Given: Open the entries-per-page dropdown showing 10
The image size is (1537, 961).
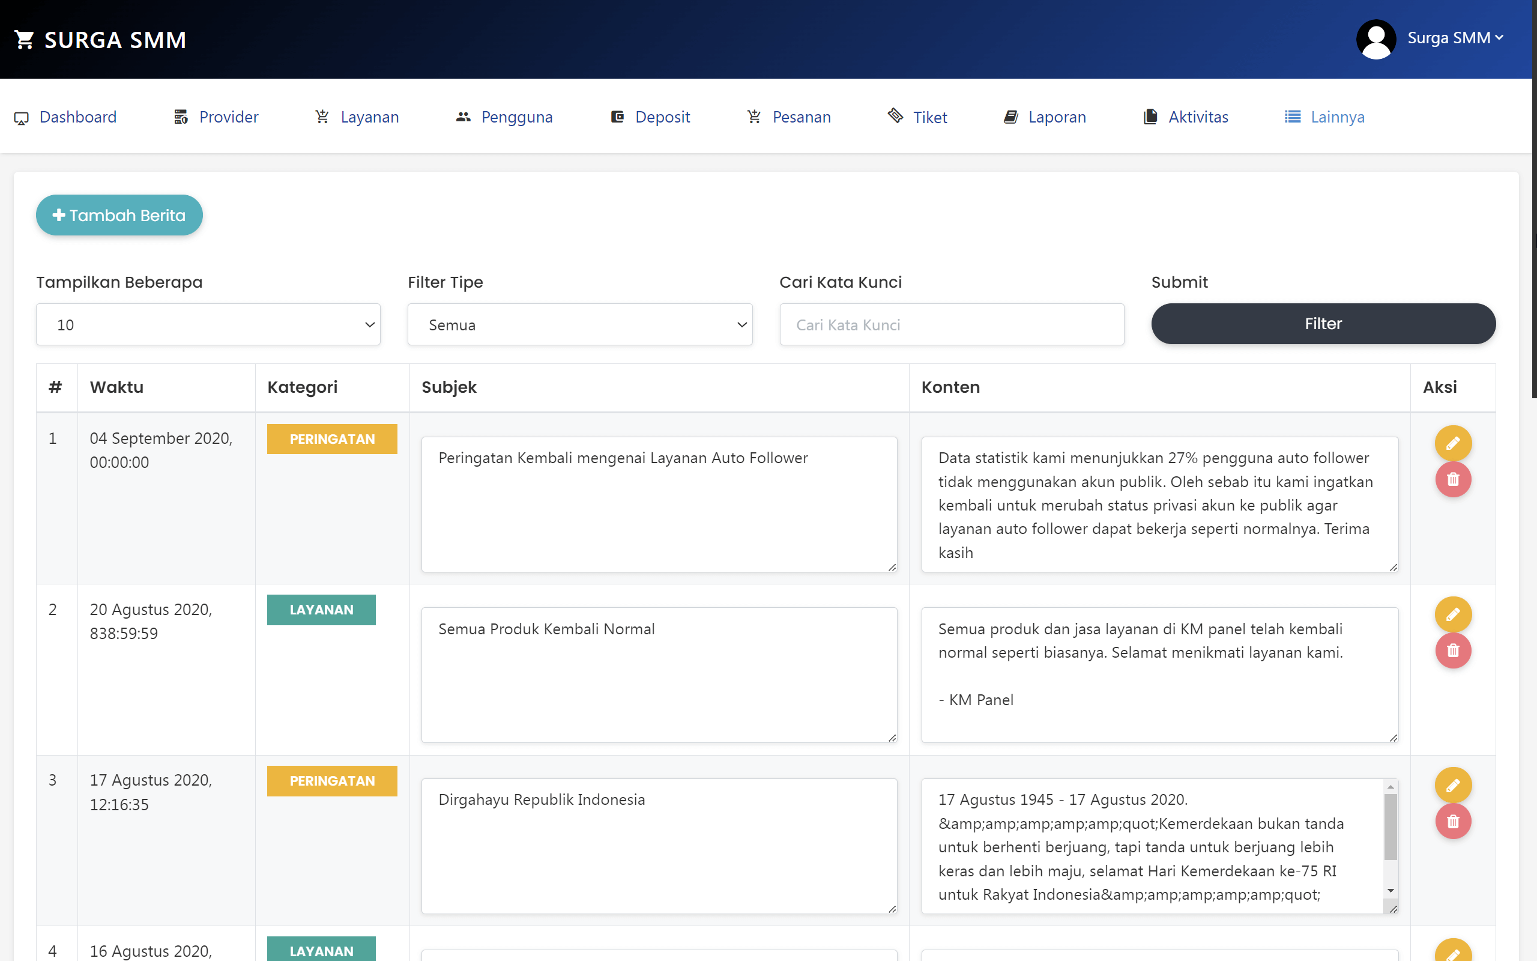Looking at the screenshot, I should pos(208,324).
